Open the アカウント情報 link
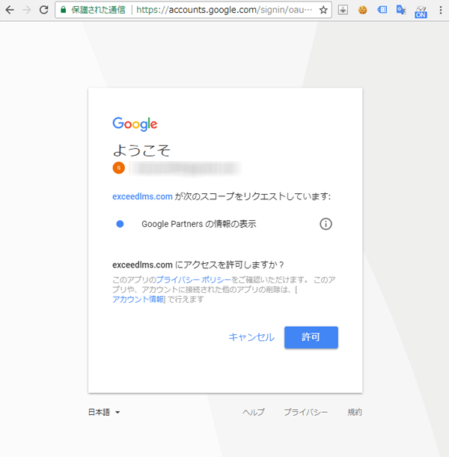 tap(138, 300)
